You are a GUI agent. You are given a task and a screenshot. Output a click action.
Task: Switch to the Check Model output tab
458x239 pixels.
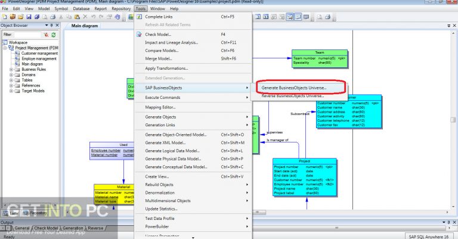[x=46, y=228]
